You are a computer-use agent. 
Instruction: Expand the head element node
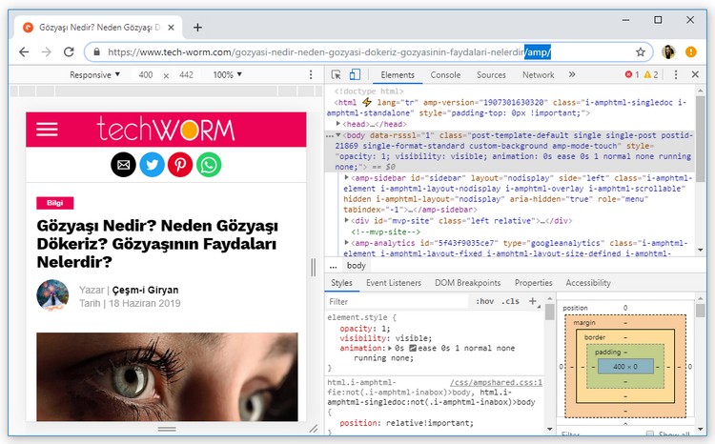[x=340, y=124]
